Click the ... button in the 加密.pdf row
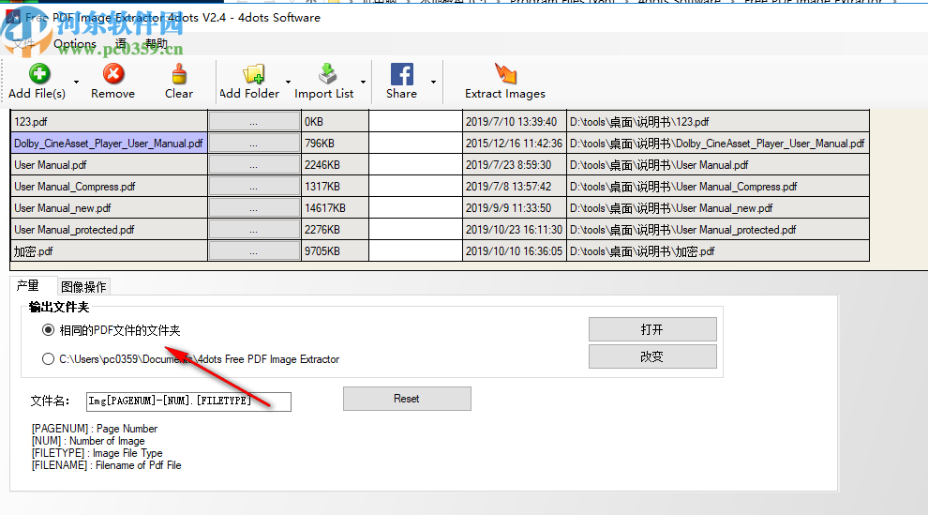The width and height of the screenshot is (928, 515). tap(254, 251)
